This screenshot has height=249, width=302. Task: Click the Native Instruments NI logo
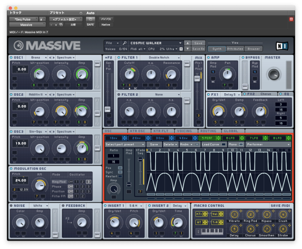click(x=282, y=46)
